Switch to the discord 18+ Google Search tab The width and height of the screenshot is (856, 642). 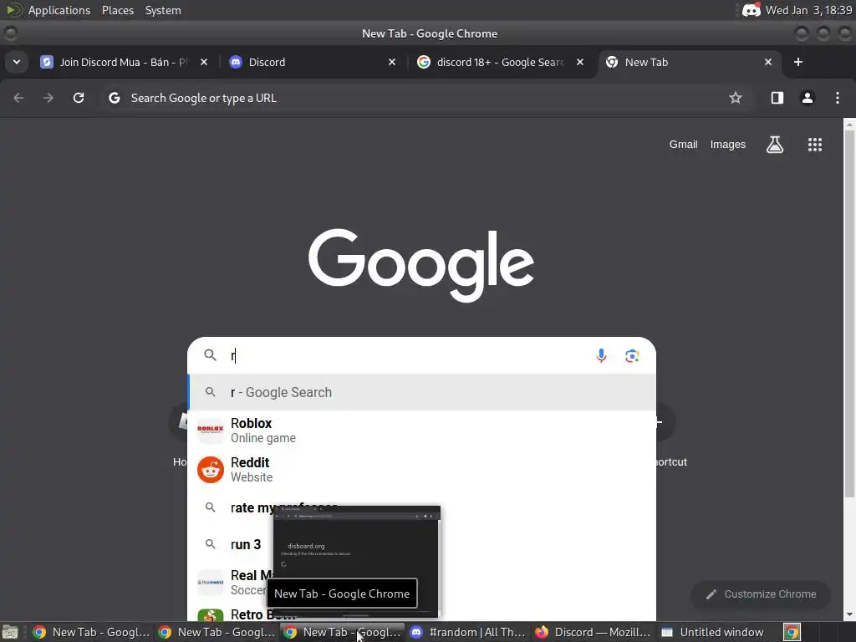tap(500, 62)
